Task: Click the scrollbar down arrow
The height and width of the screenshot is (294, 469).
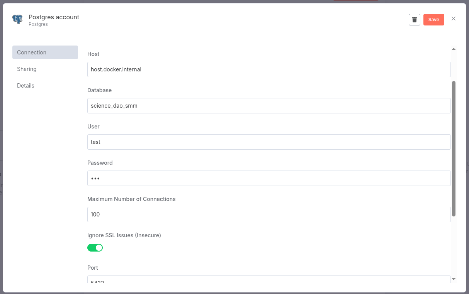Action: click(x=454, y=279)
